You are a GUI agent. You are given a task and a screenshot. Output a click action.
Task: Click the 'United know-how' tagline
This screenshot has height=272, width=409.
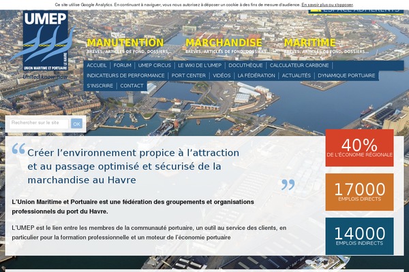(45, 77)
